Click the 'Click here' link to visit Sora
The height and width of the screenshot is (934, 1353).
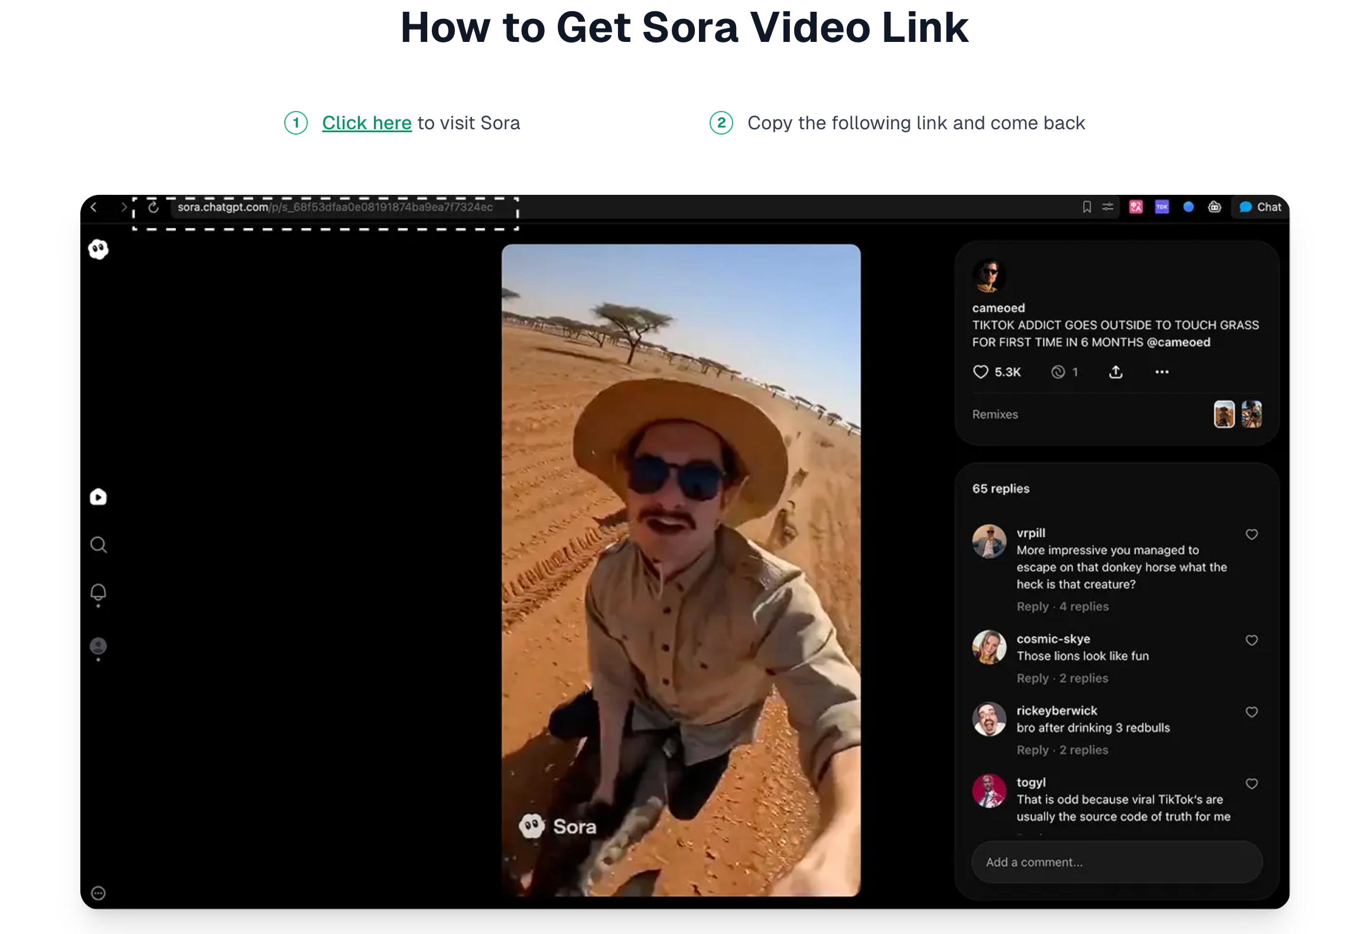click(x=366, y=123)
